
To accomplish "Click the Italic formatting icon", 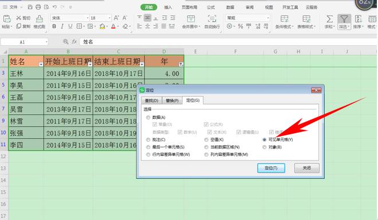I will tap(62, 26).
